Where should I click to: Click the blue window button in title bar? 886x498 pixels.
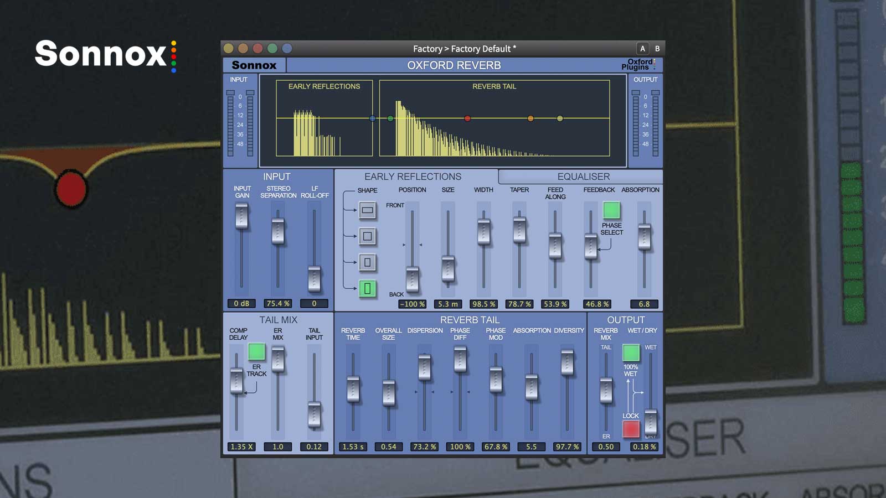click(287, 48)
